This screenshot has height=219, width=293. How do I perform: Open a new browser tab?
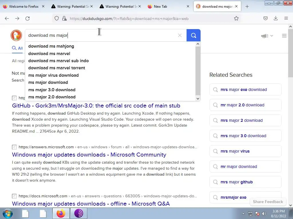click(x=247, y=7)
